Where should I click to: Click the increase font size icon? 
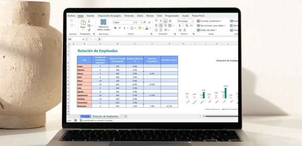click(x=145, y=22)
